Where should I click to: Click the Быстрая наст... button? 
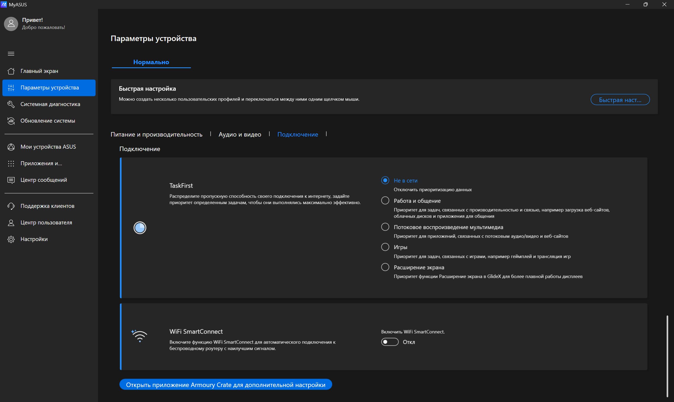coord(620,100)
